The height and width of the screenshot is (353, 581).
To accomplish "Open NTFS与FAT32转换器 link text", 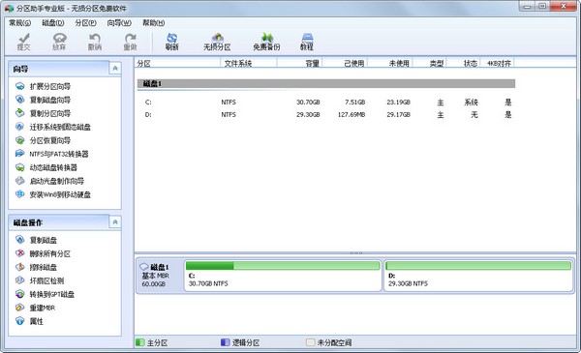I will pyautogui.click(x=59, y=154).
